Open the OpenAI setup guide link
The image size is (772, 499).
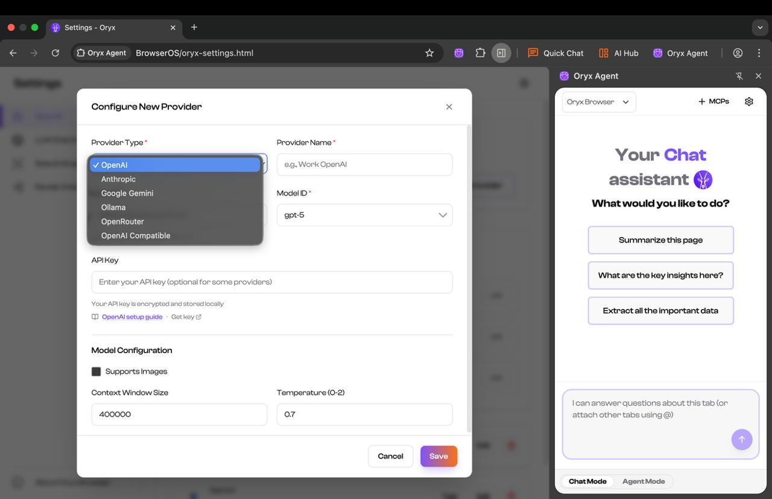point(132,316)
